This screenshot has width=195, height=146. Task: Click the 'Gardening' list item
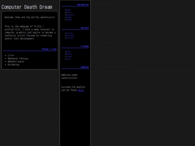pos(13,65)
